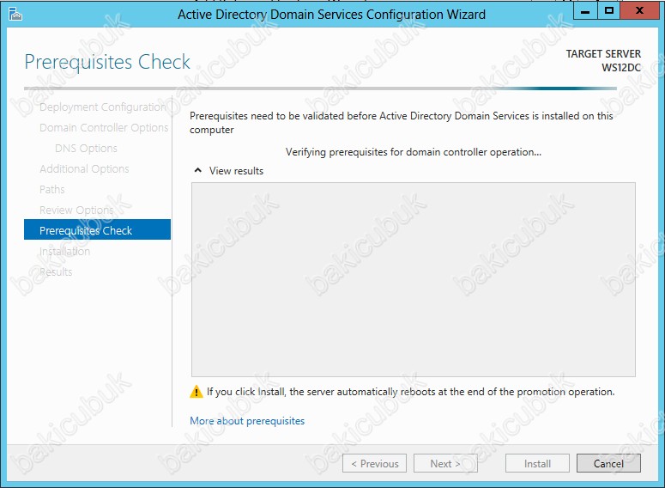Screen dimensions: 665x488
Task: Select Prerequisites Check step
Action: pos(97,229)
